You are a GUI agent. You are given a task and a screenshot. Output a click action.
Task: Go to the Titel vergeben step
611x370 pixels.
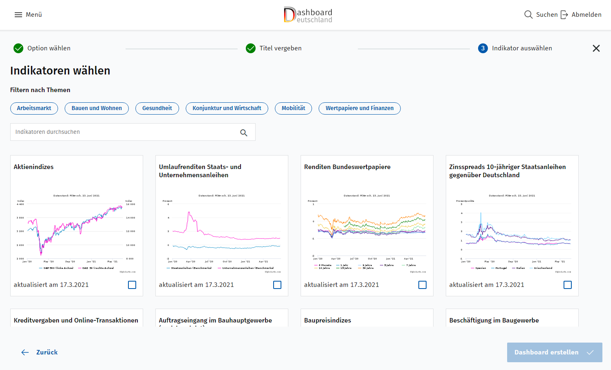coord(281,48)
